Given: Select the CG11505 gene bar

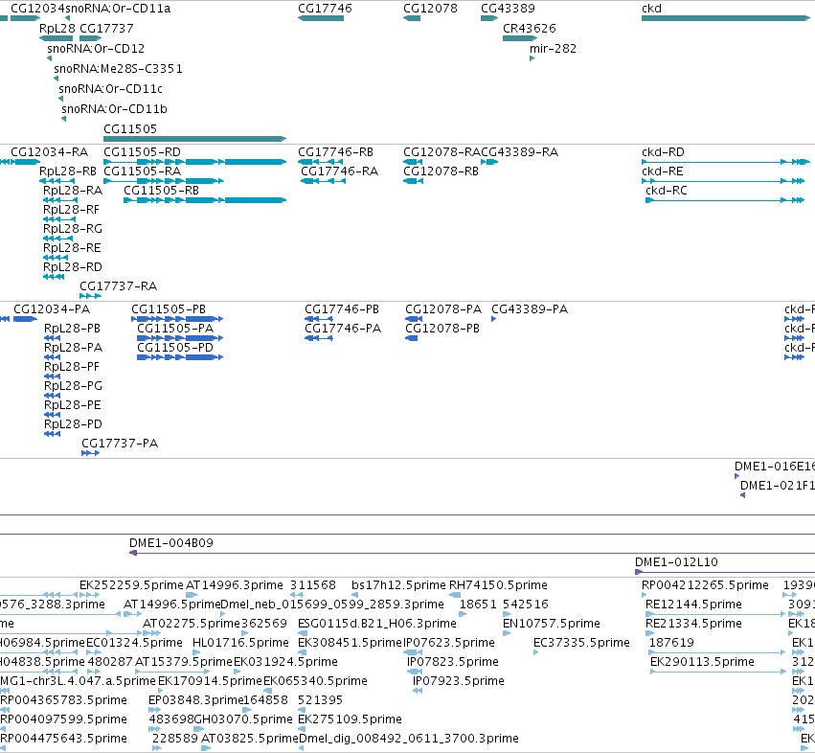Looking at the screenshot, I should point(195,139).
